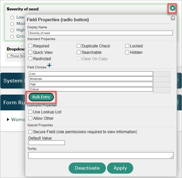
Task: Tick the Restricted checkbox
Action: click(x=30, y=59)
